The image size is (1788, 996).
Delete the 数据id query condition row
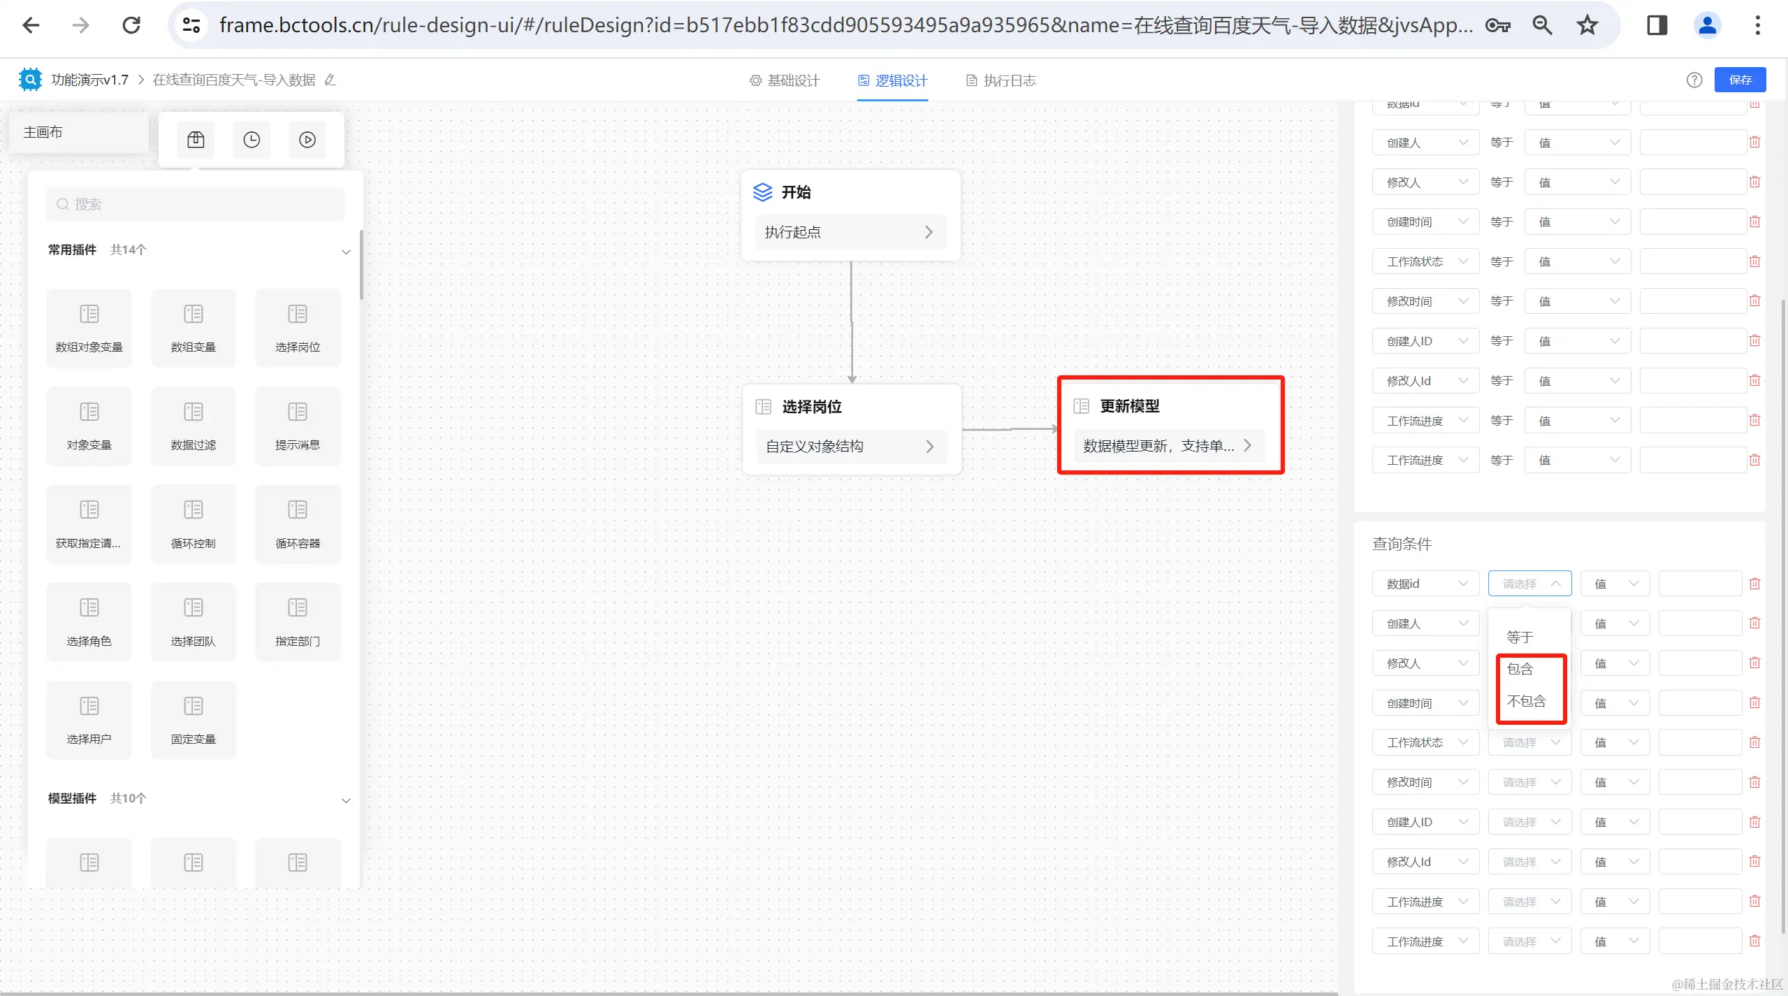point(1754,584)
